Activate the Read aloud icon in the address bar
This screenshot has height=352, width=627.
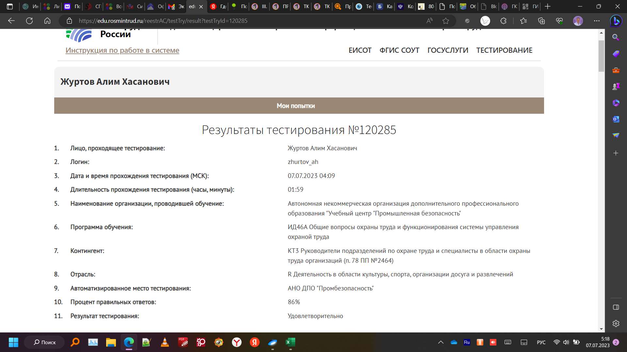click(429, 21)
